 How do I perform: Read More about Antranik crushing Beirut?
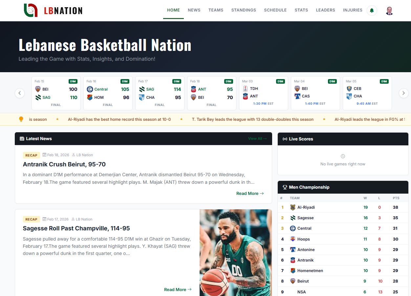(x=250, y=193)
